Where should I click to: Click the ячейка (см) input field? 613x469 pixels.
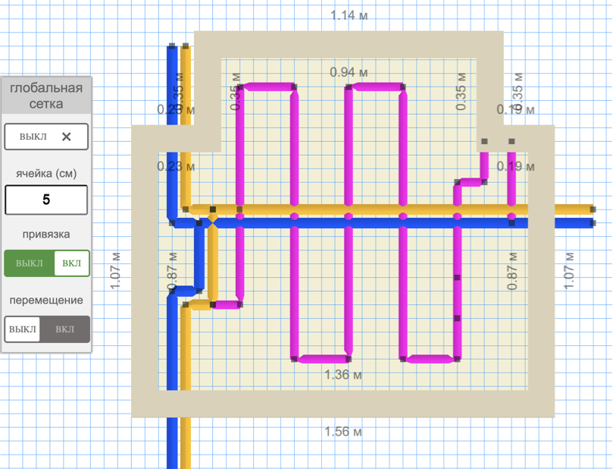click(x=46, y=200)
